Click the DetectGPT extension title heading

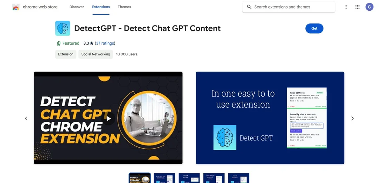click(x=147, y=28)
